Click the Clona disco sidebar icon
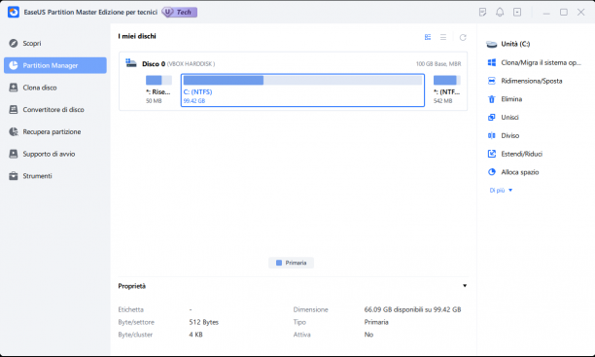This screenshot has height=357, width=595. tap(14, 88)
